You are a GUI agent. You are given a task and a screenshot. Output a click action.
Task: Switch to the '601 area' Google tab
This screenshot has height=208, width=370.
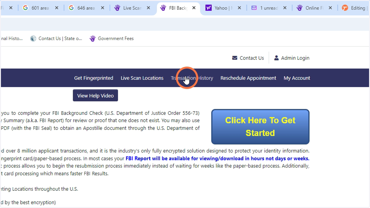coord(40,8)
